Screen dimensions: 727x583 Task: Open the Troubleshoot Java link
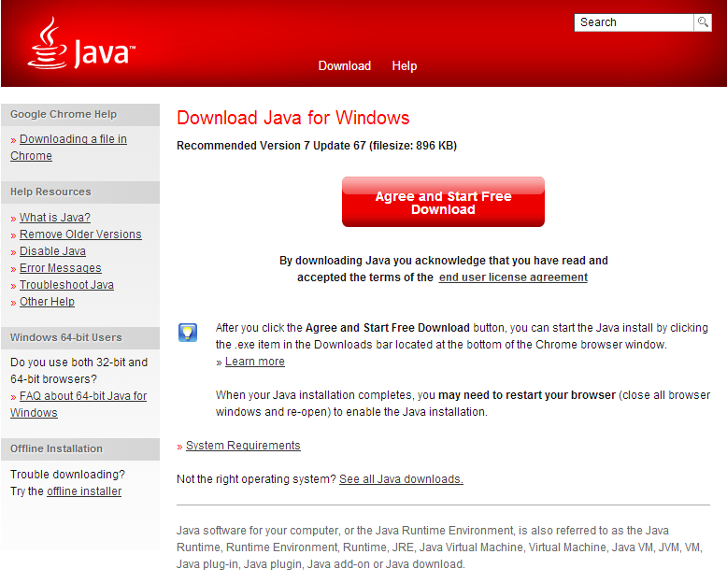tap(66, 285)
